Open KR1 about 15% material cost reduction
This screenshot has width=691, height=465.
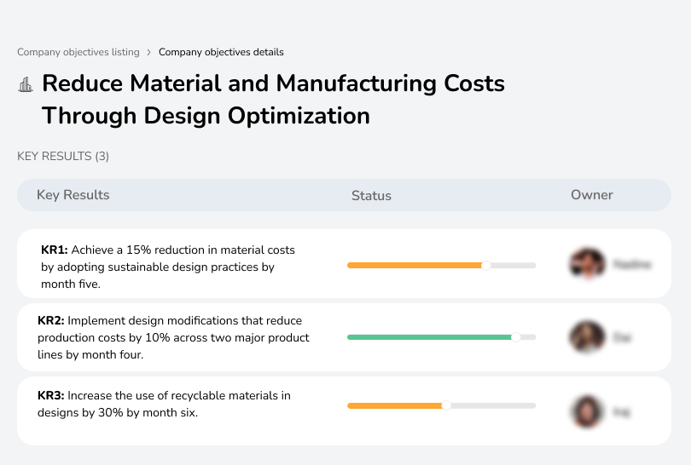(168, 267)
